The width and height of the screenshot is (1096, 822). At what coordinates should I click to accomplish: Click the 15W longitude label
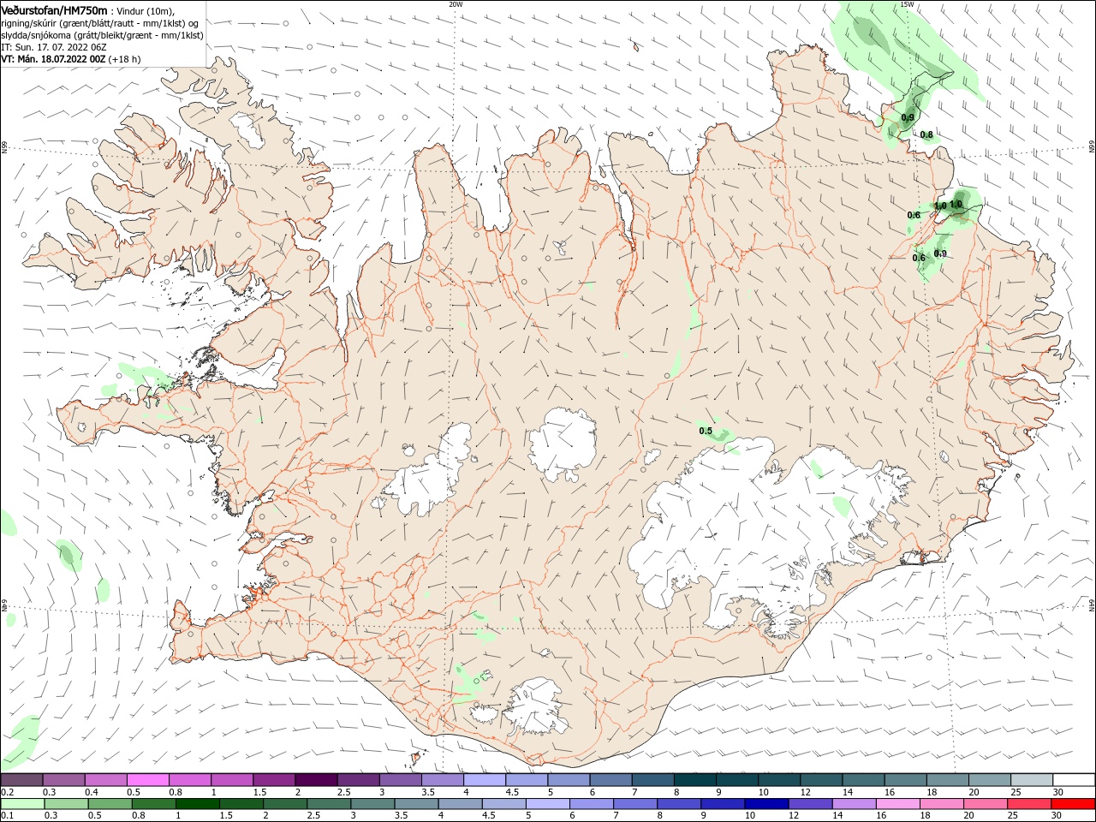tap(907, 4)
